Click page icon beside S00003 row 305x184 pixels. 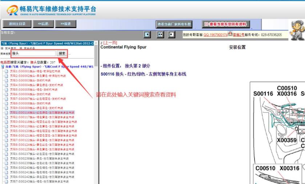click(x=7, y=81)
